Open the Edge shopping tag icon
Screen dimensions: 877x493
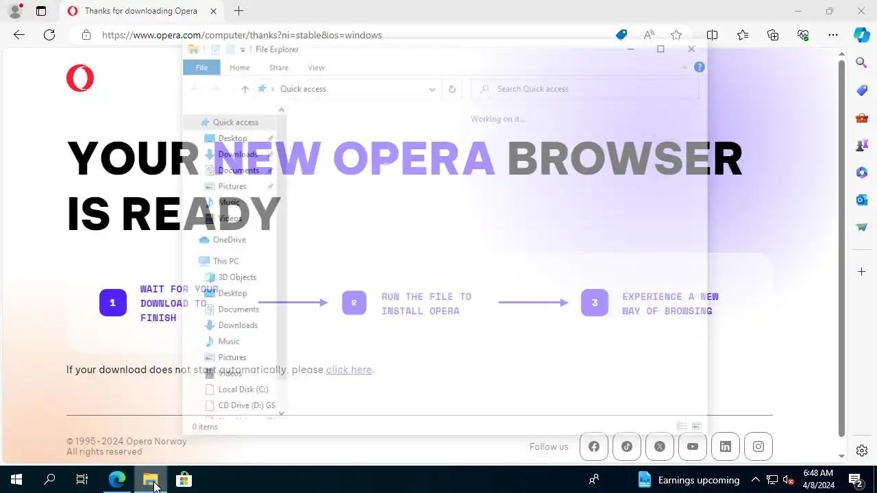click(621, 35)
